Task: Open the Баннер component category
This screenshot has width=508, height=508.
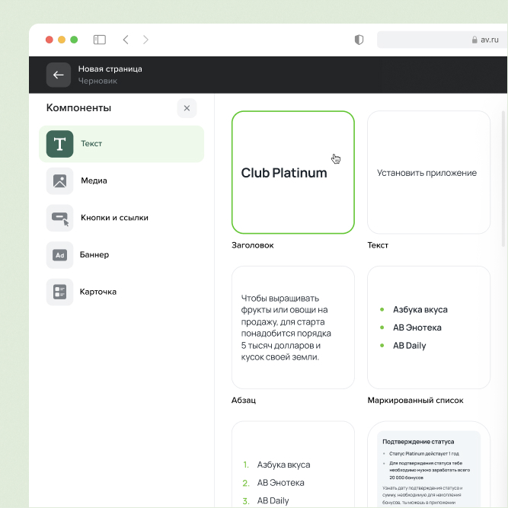Action: (x=122, y=254)
